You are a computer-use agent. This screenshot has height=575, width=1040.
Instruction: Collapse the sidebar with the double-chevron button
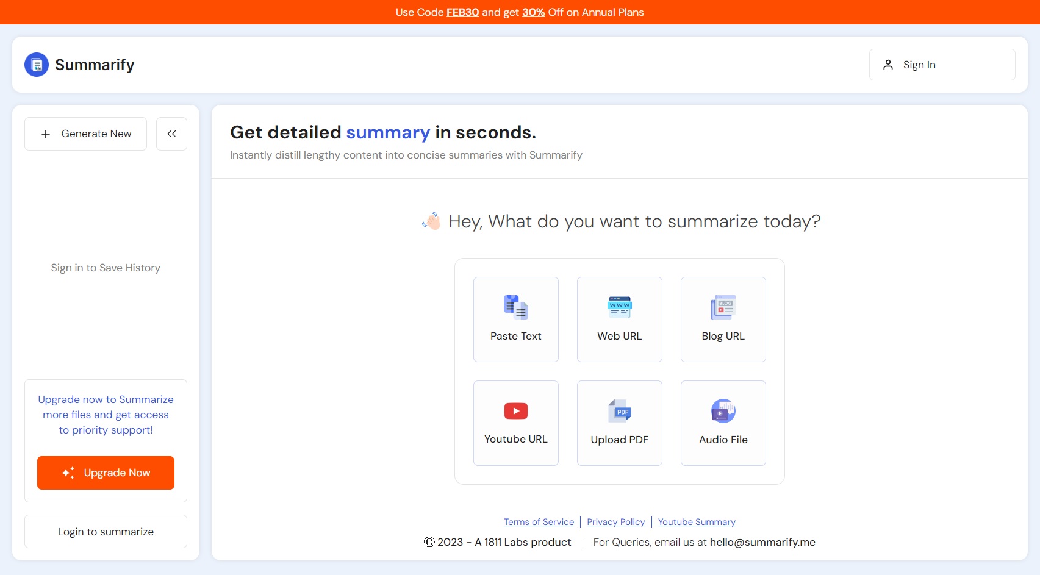coord(171,134)
